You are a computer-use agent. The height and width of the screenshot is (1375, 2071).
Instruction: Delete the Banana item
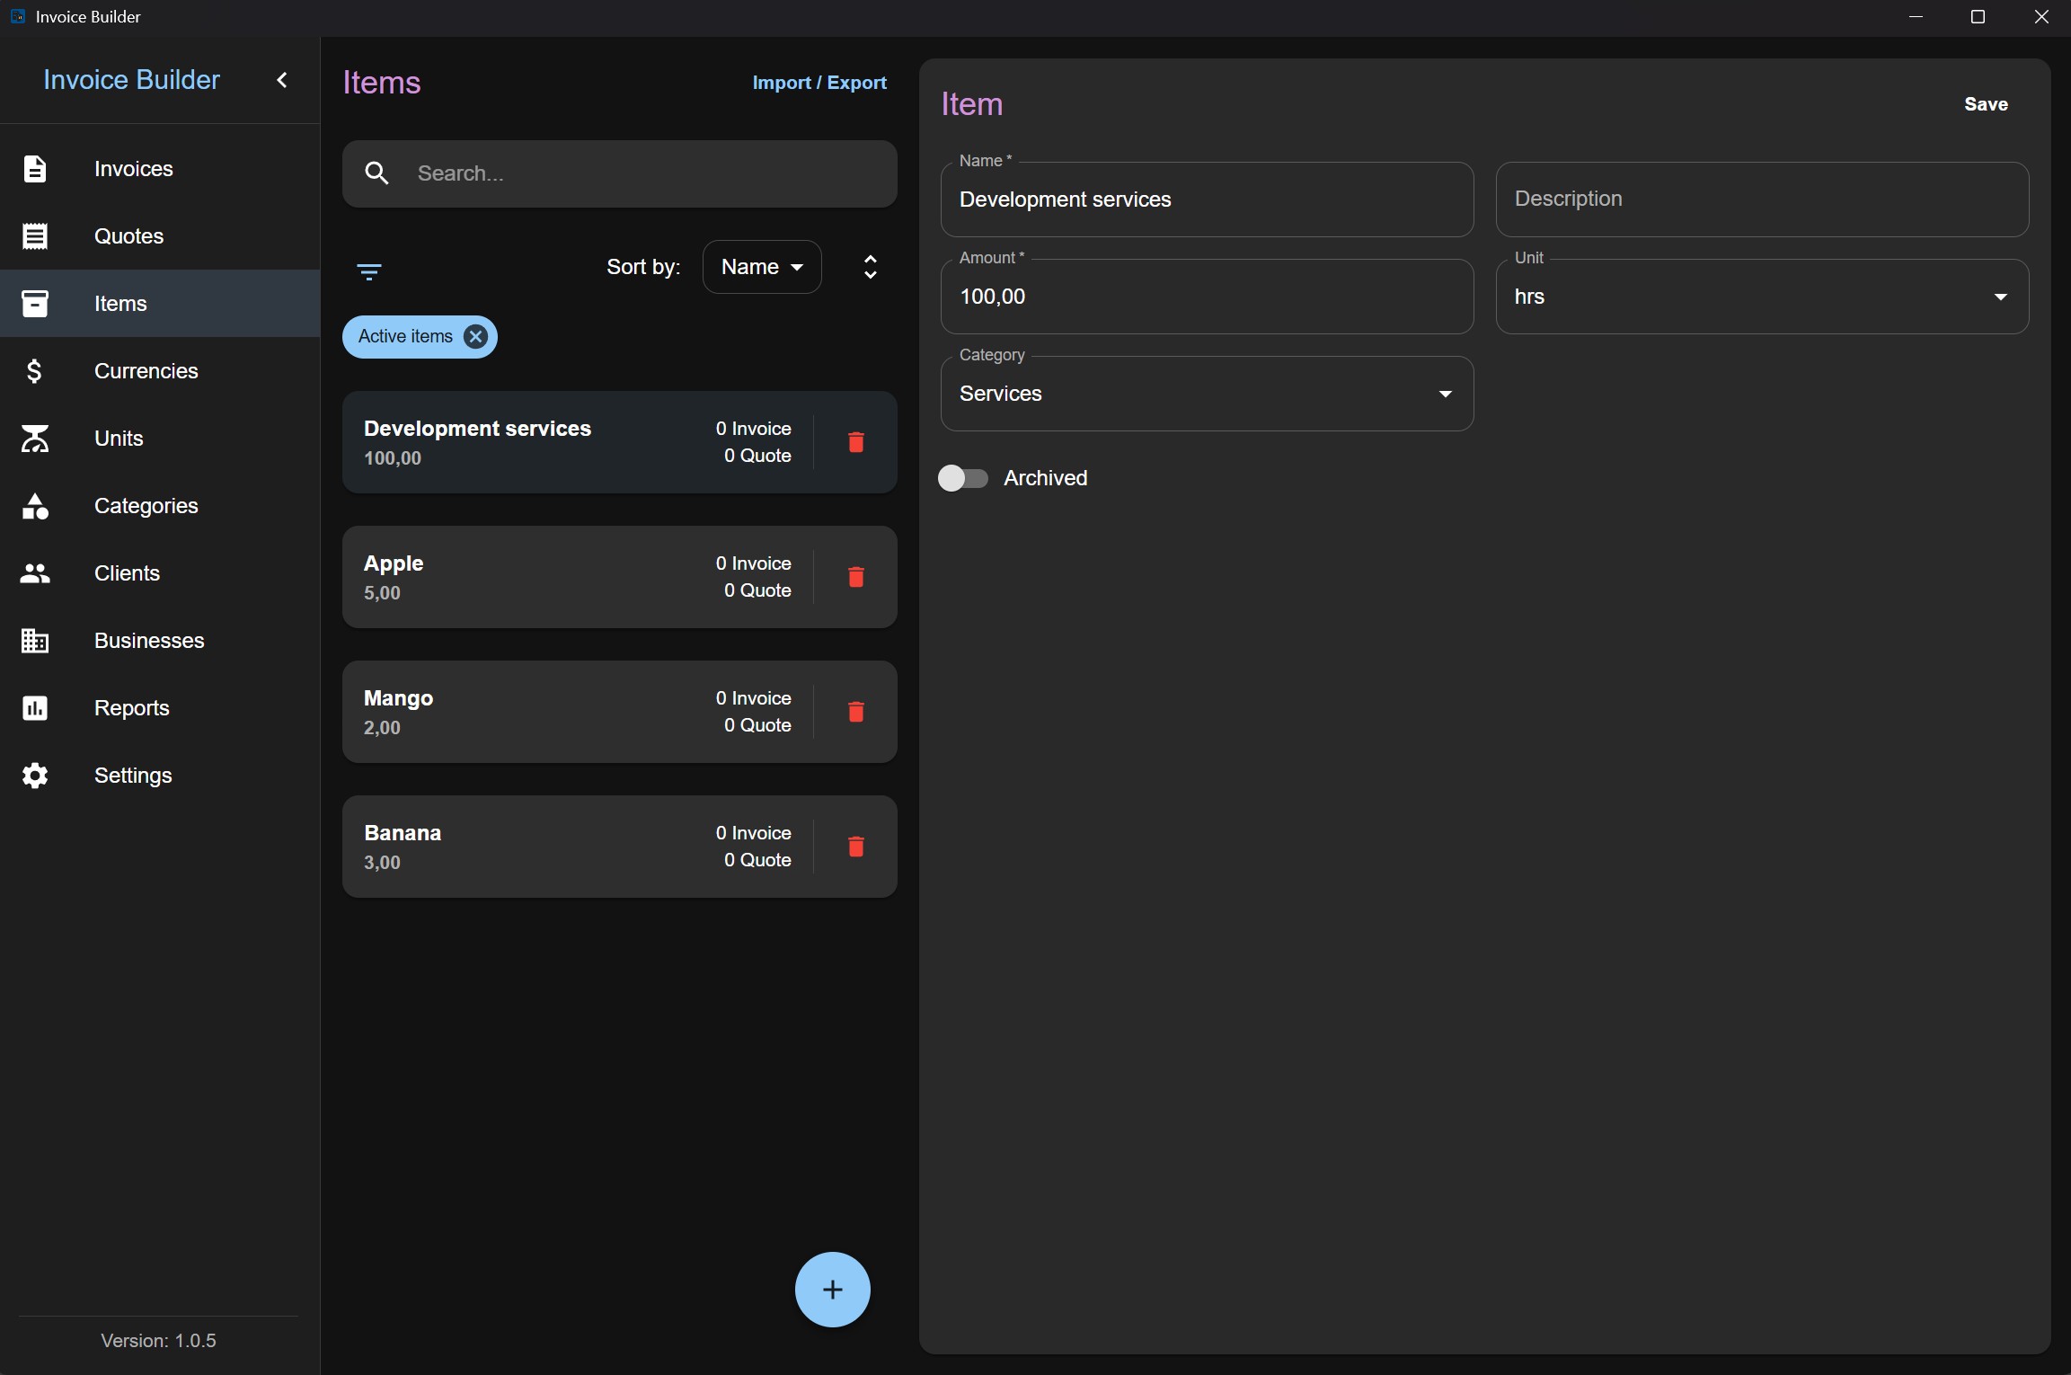(856, 847)
